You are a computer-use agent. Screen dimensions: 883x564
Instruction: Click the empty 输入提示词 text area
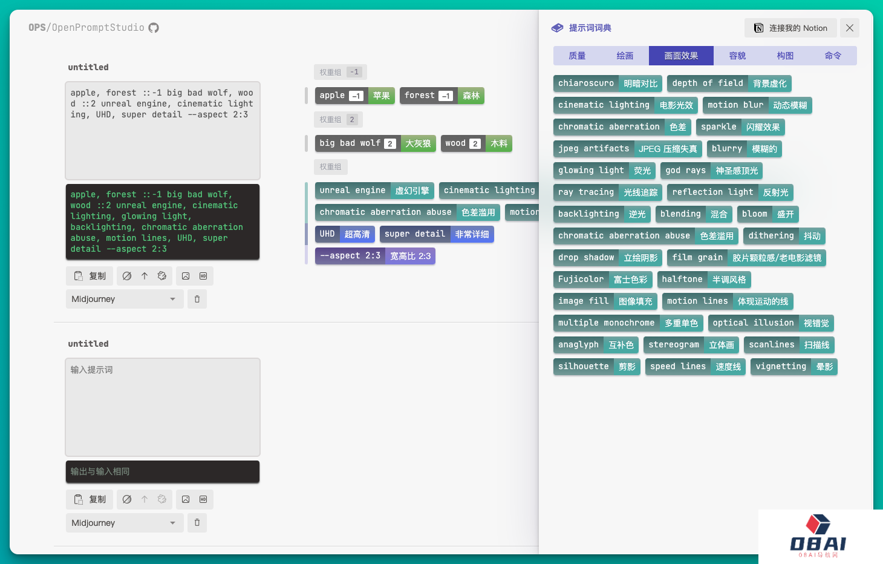(163, 407)
